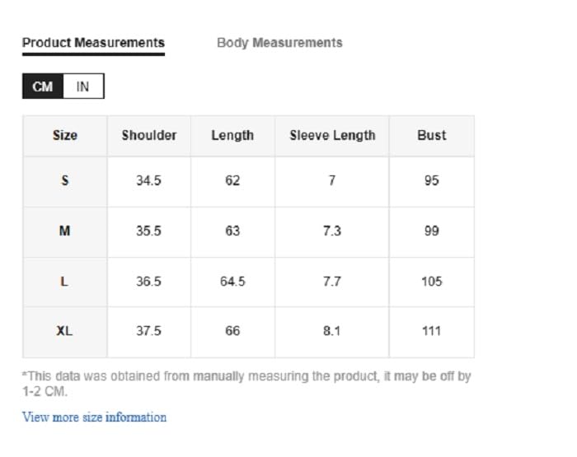This screenshot has width=577, height=457.
Task: Select the S size row label
Action: [x=65, y=181]
